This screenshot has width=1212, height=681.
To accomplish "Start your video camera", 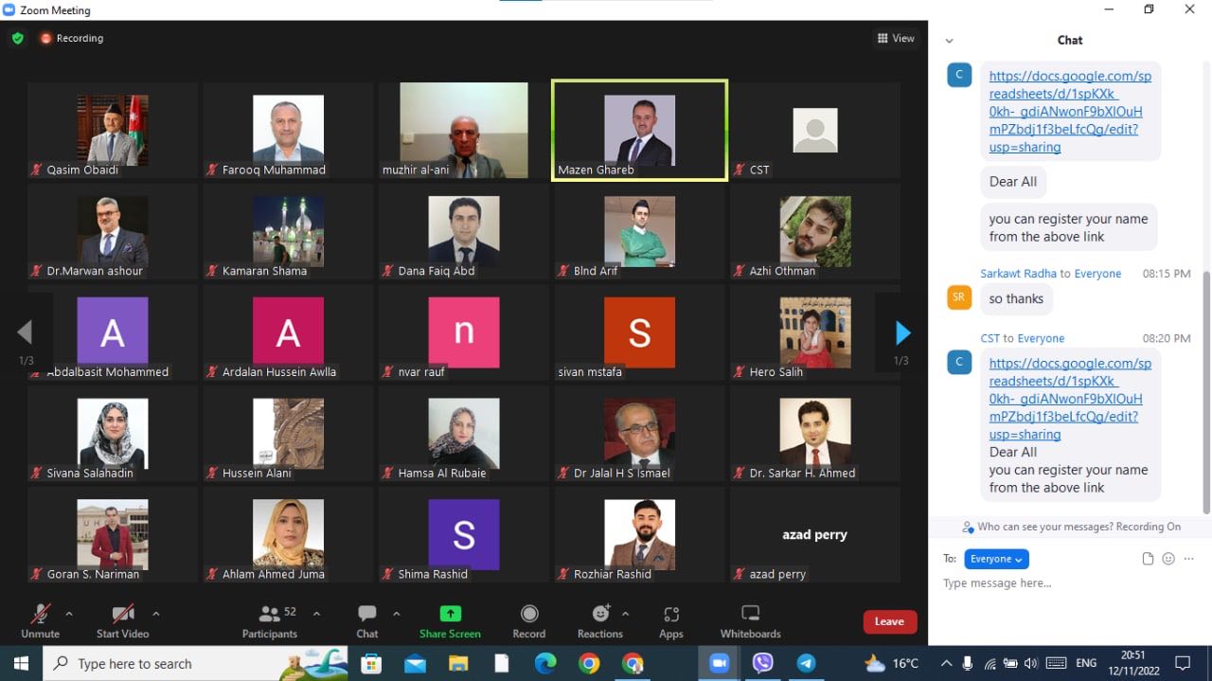I will pyautogui.click(x=123, y=621).
